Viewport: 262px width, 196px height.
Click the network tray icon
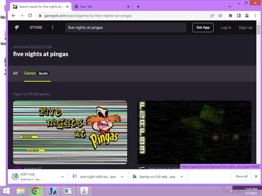coord(238,191)
